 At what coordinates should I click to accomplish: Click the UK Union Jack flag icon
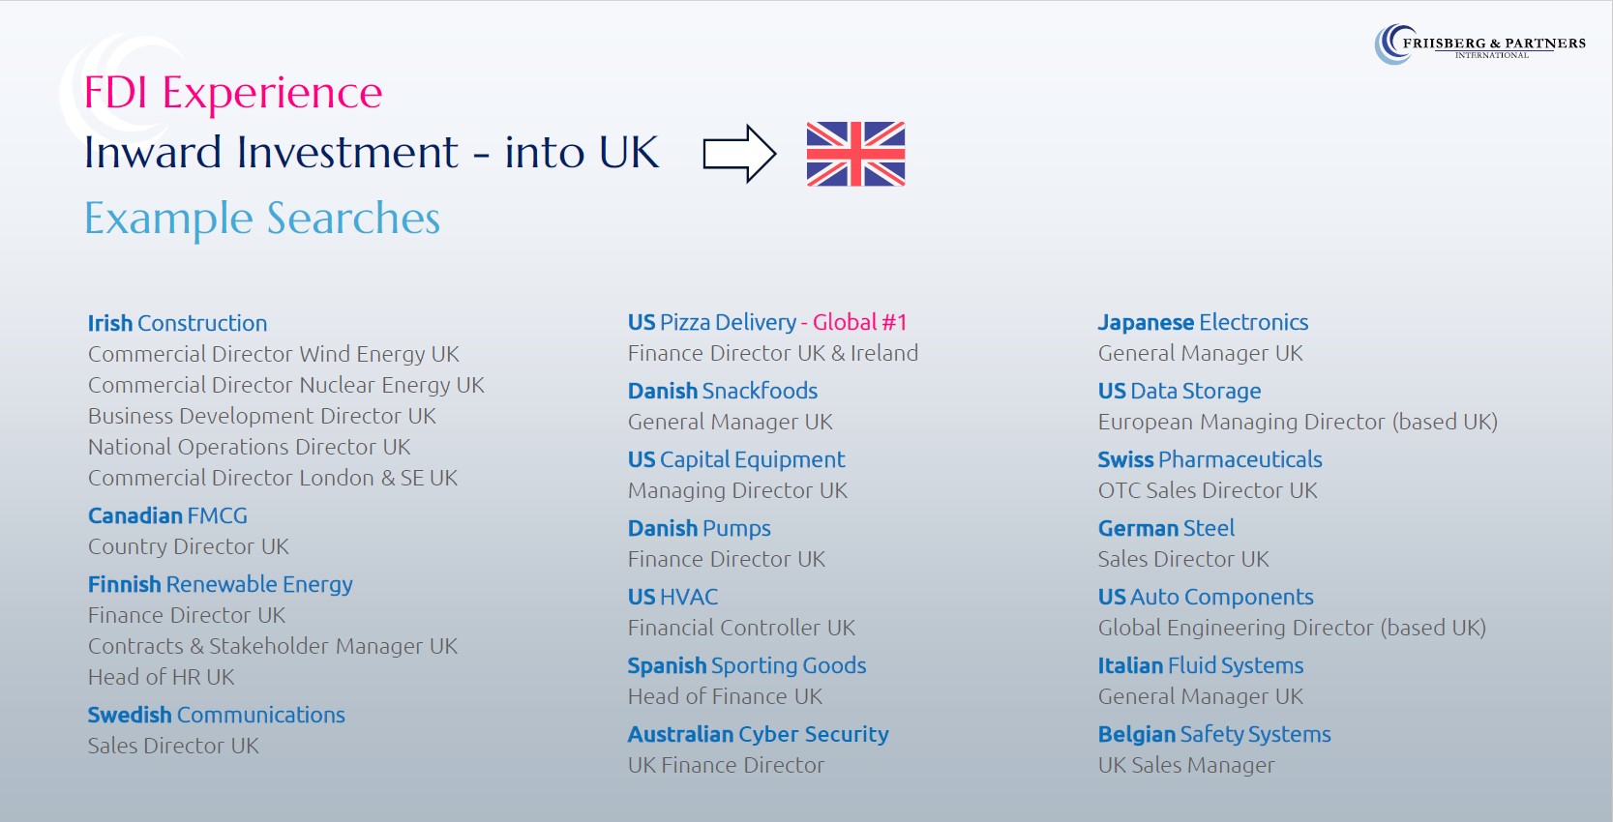coord(855,154)
